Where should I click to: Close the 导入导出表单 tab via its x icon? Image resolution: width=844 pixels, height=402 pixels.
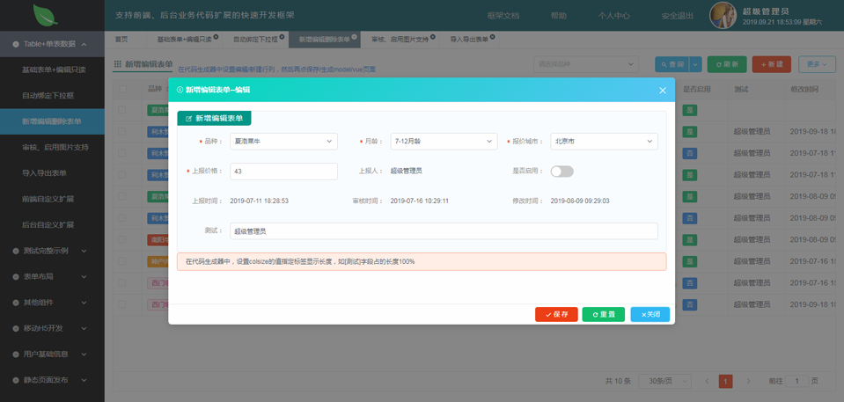pyautogui.click(x=492, y=37)
